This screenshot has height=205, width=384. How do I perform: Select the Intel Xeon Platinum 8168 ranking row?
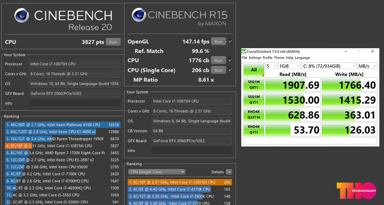coord(63,125)
